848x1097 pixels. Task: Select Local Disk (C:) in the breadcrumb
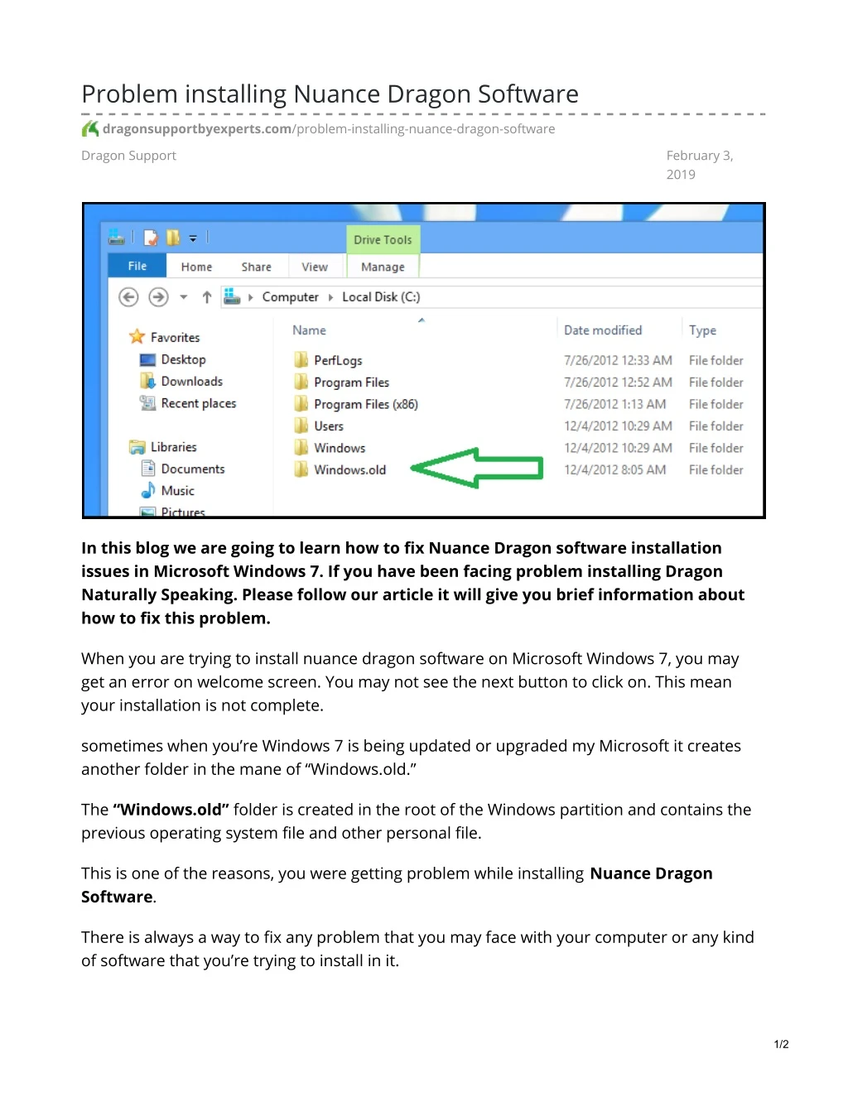pos(381,296)
